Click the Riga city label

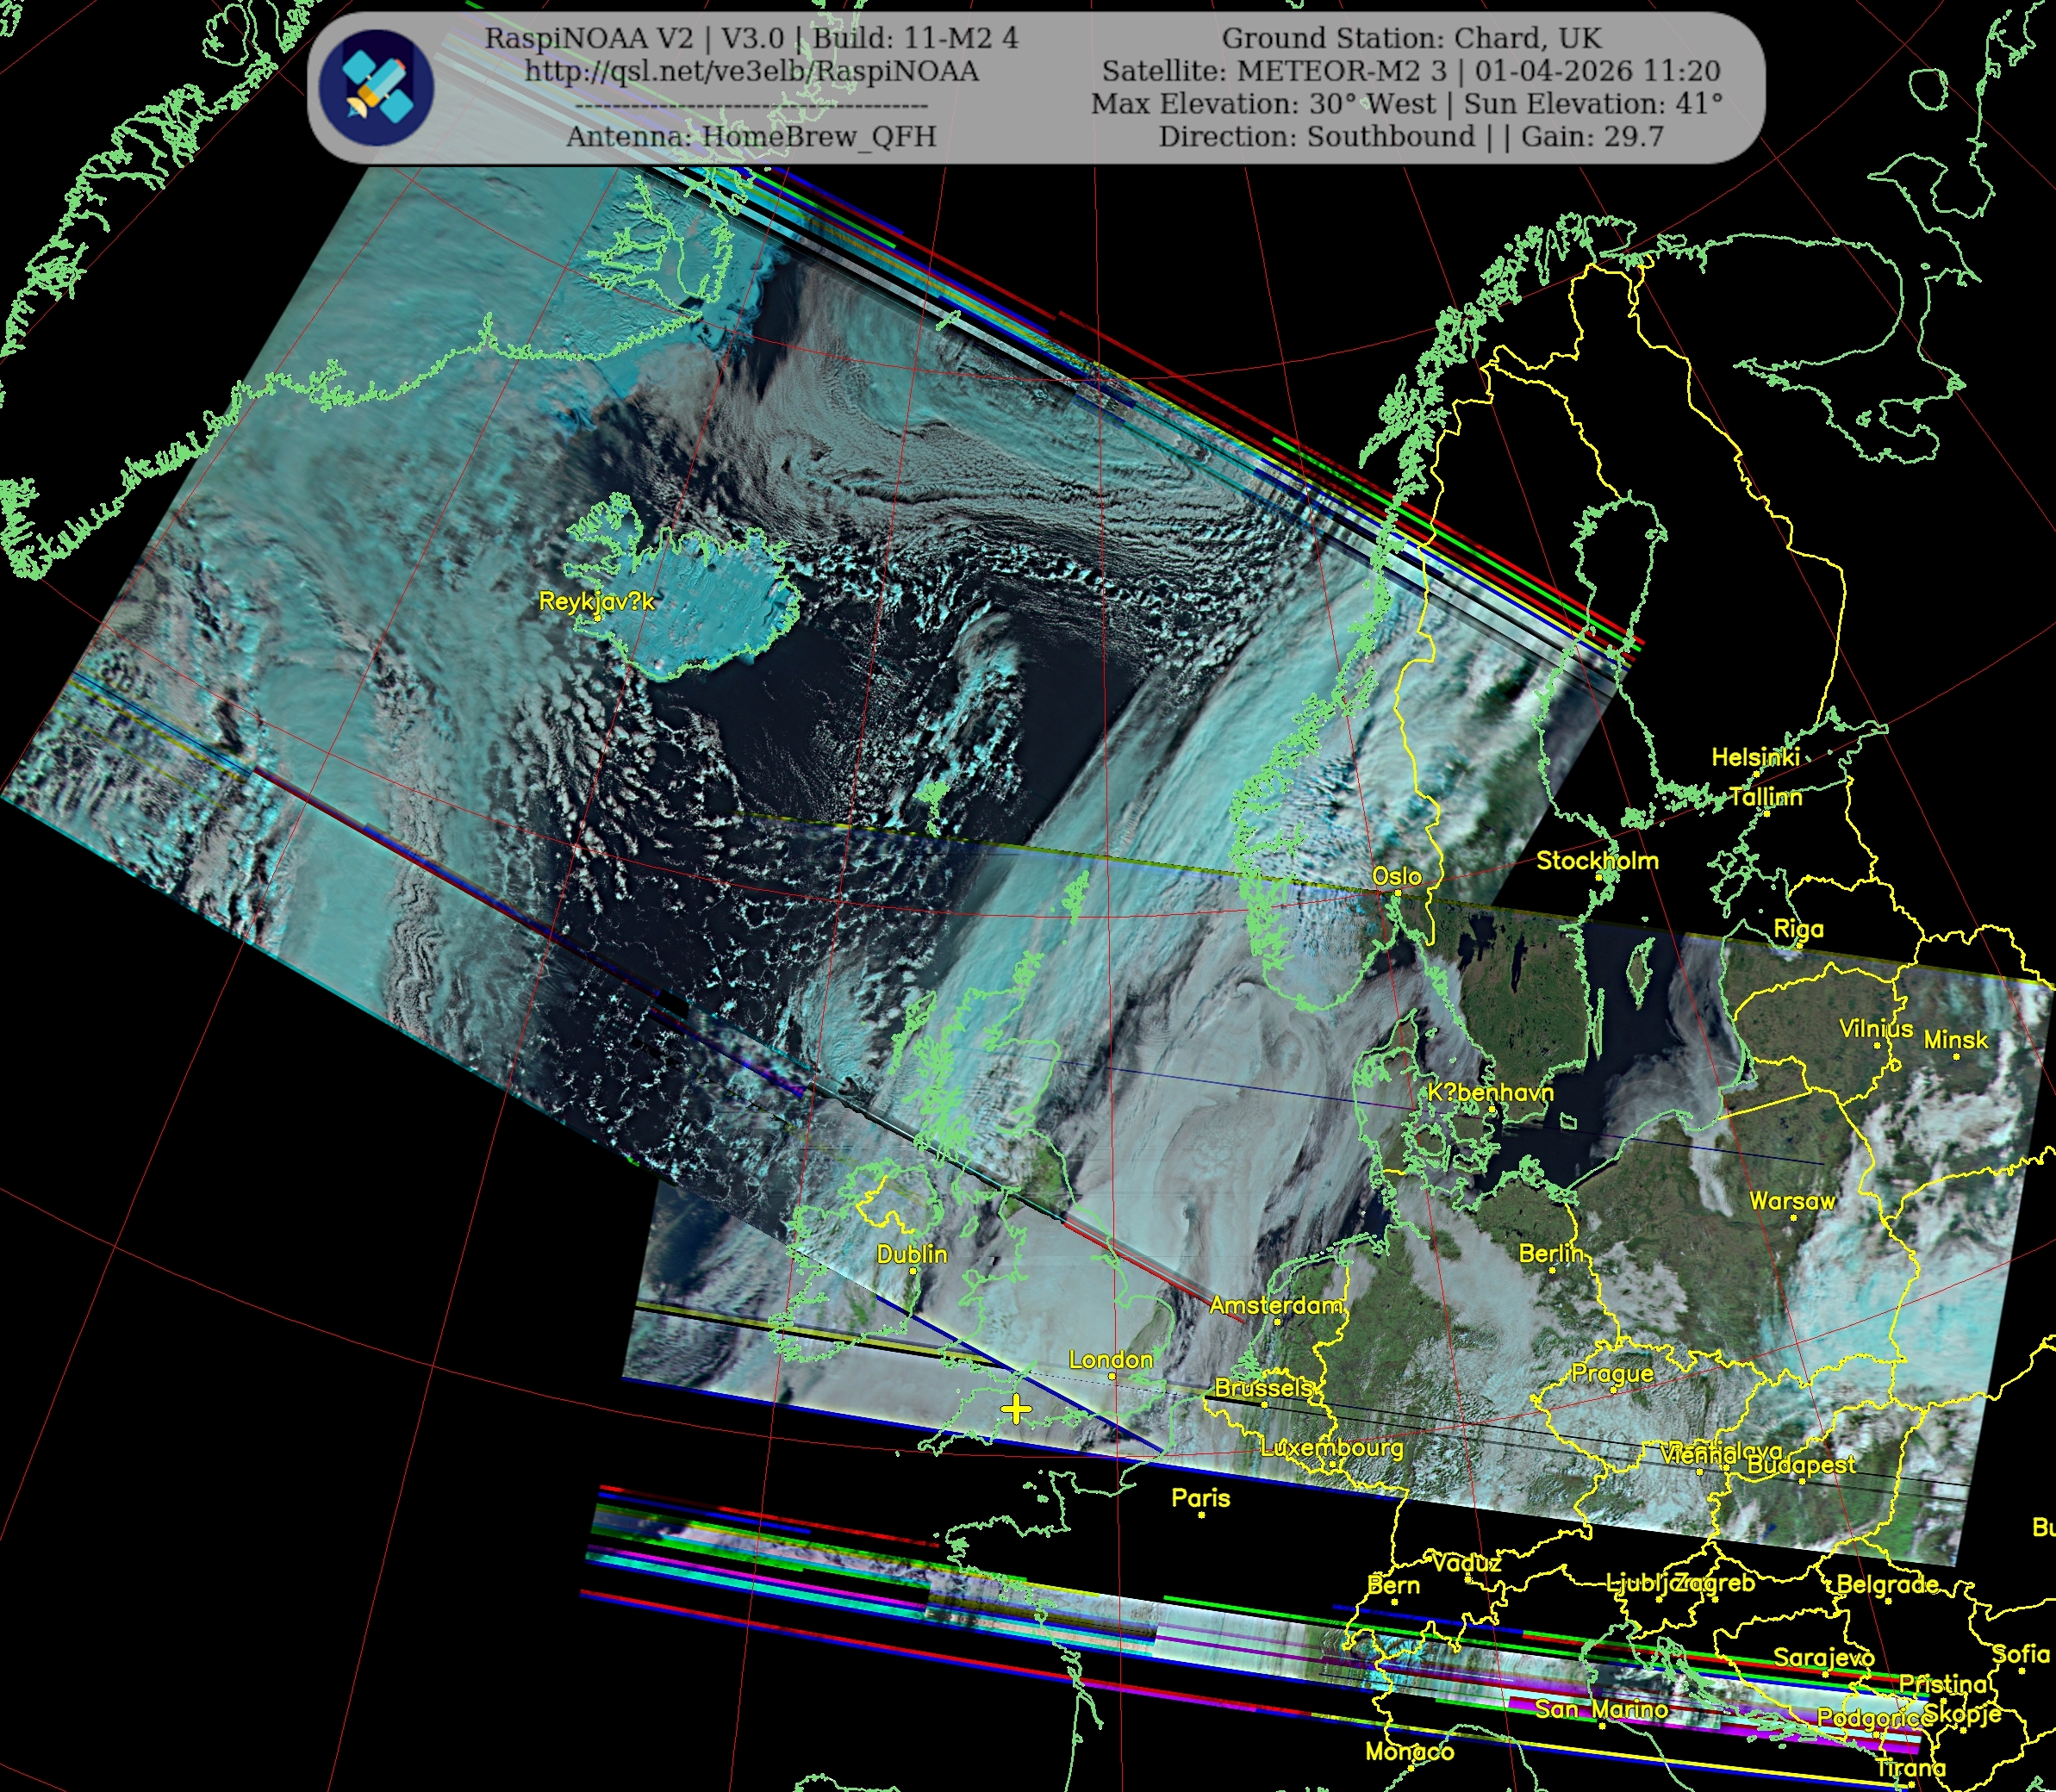click(x=1798, y=929)
